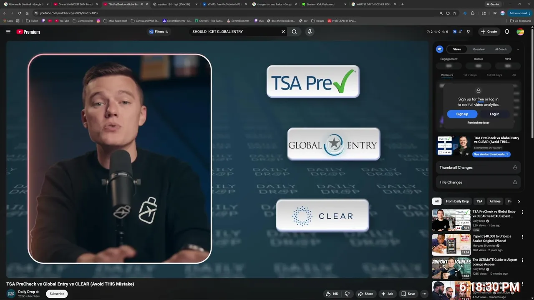Open the YouTube hamburger guide menu
534x300 pixels.
click(x=8, y=32)
